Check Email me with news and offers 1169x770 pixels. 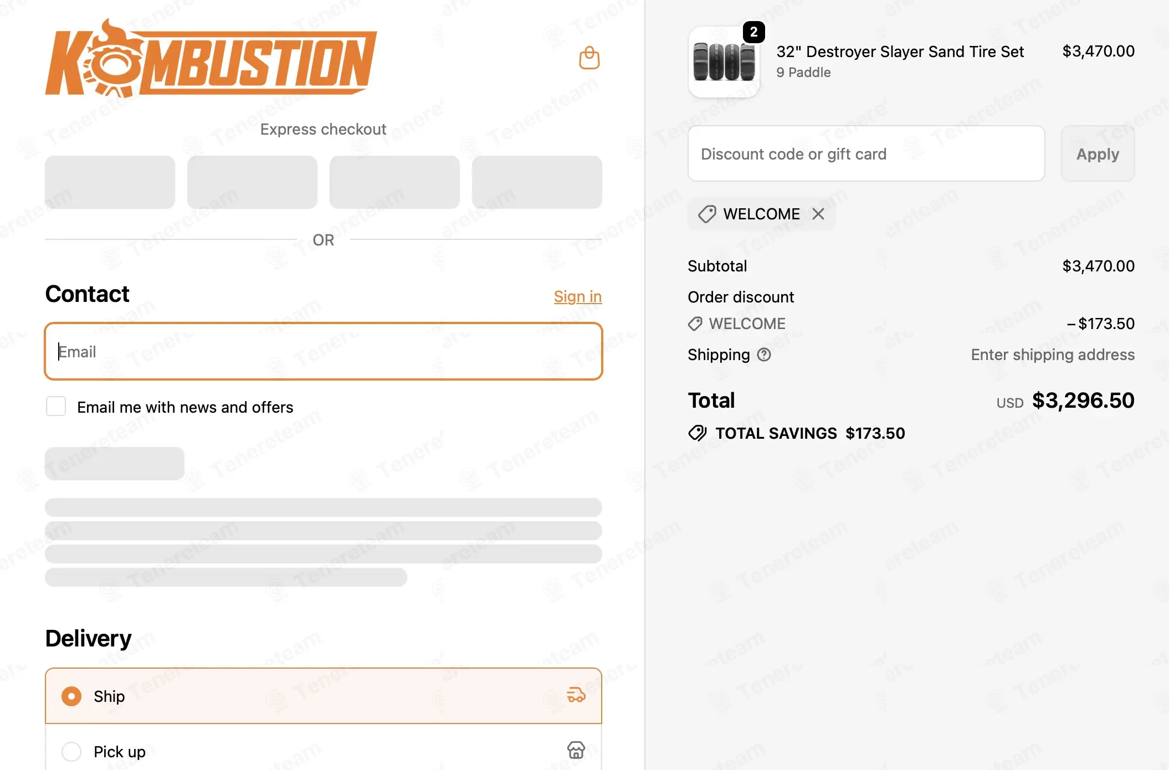[56, 407]
